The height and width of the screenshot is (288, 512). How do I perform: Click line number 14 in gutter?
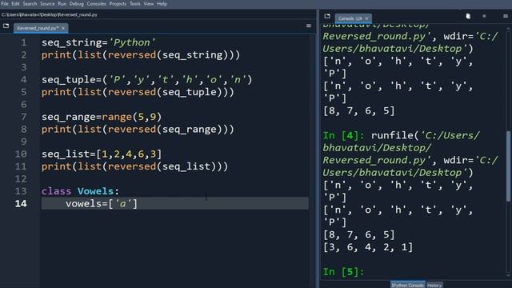21,204
